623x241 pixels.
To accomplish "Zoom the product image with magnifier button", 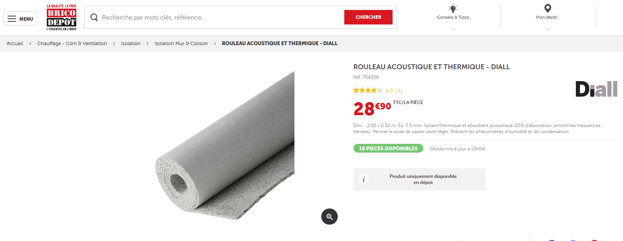I will [329, 217].
